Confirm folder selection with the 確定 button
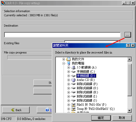Image resolution: width=136 pixels, height=122 pixels. (101, 118)
